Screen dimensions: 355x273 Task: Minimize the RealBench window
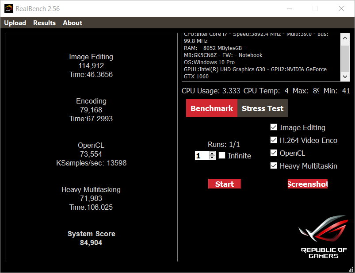[290, 8]
